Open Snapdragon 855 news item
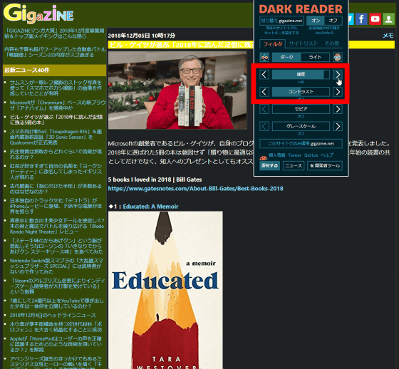 (x=56, y=137)
